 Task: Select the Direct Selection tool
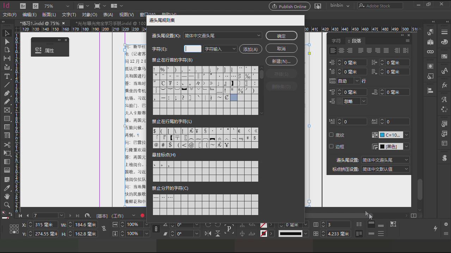(7, 42)
